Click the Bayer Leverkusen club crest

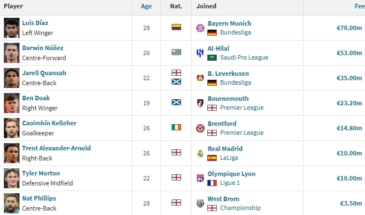[x=200, y=78]
